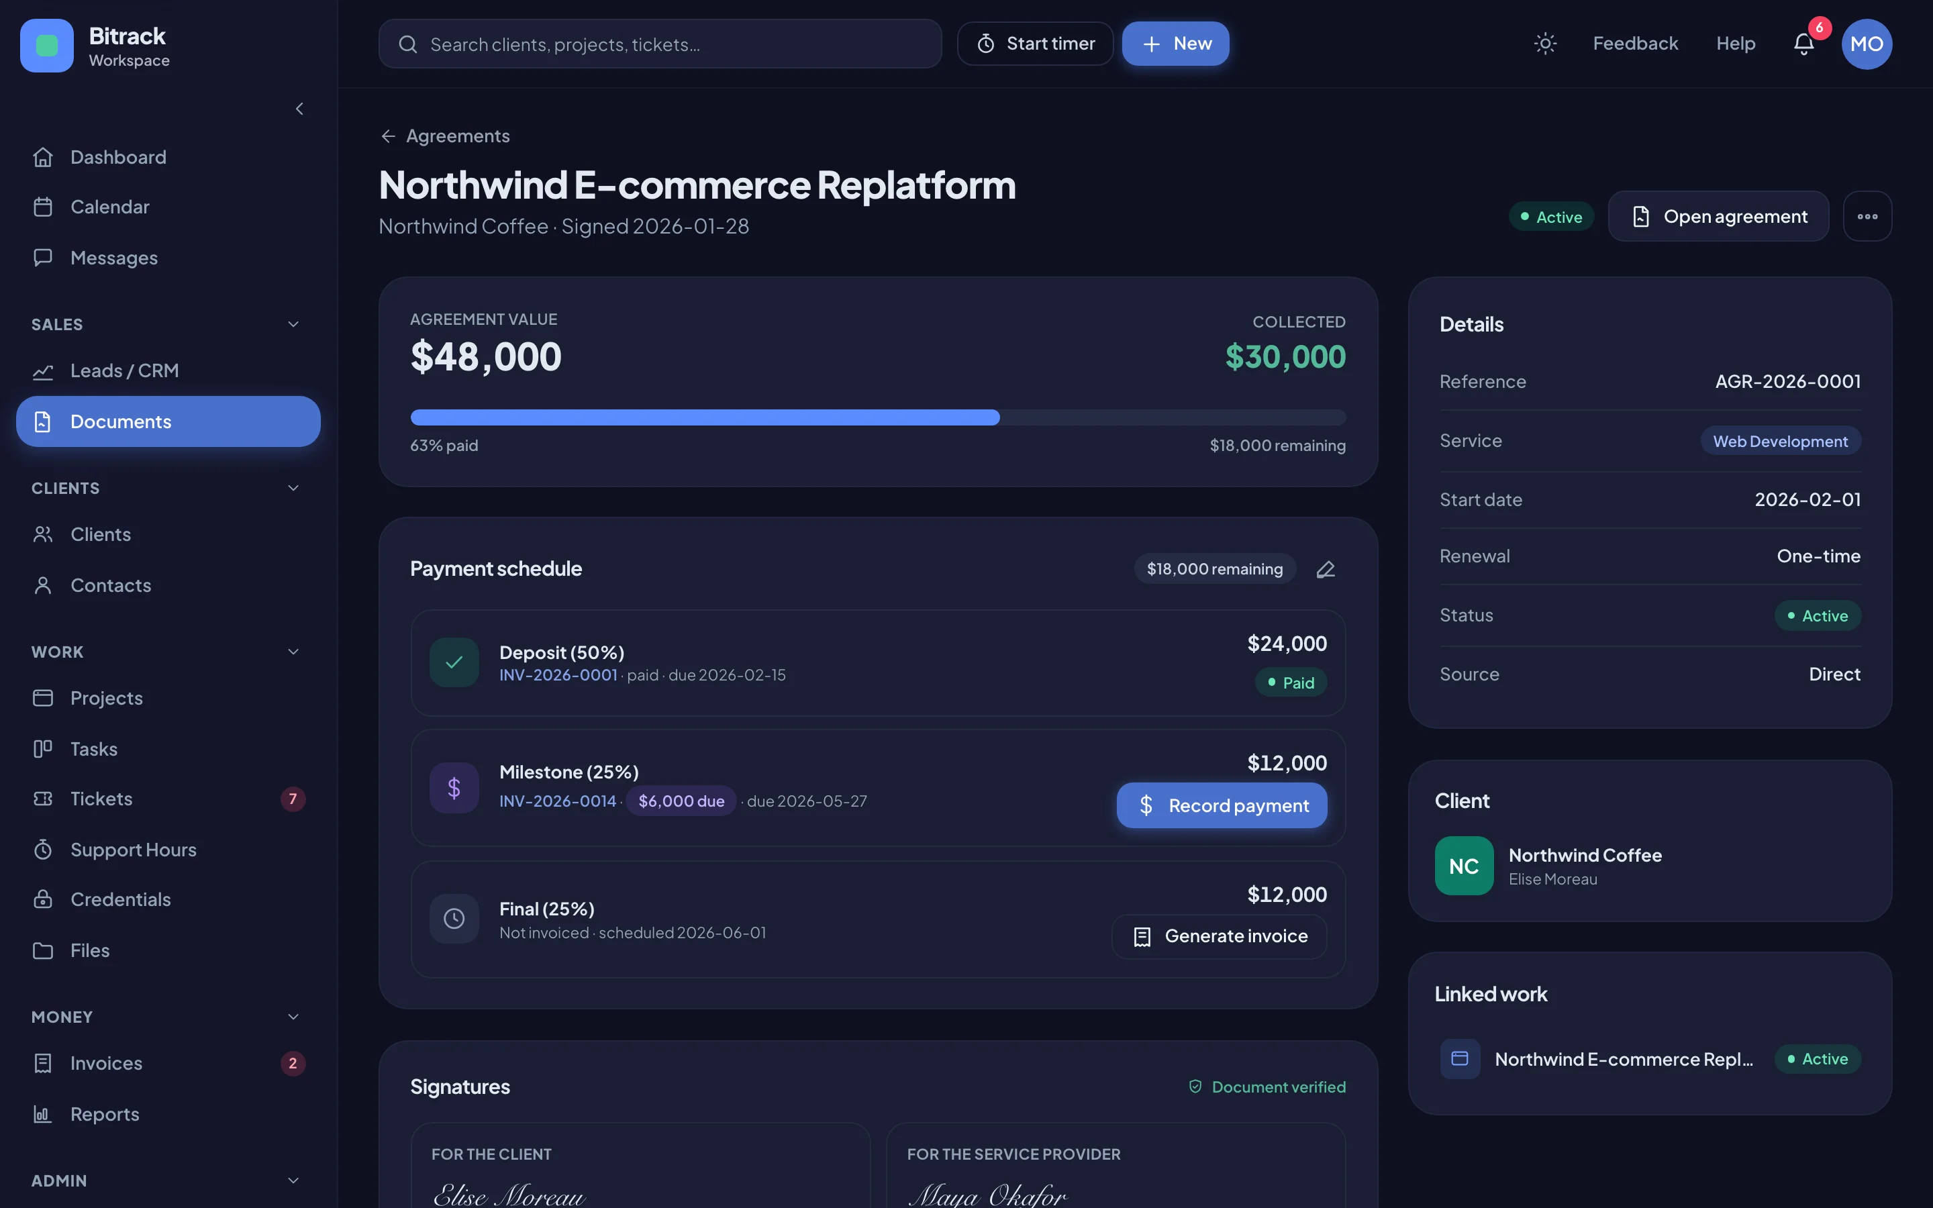Click the Milestone dollar icon
Screen dimensions: 1933x1208
[x=454, y=788]
